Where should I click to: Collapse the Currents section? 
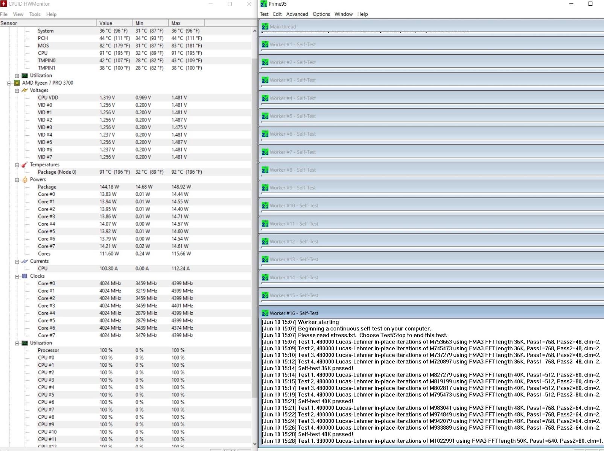tap(17, 262)
